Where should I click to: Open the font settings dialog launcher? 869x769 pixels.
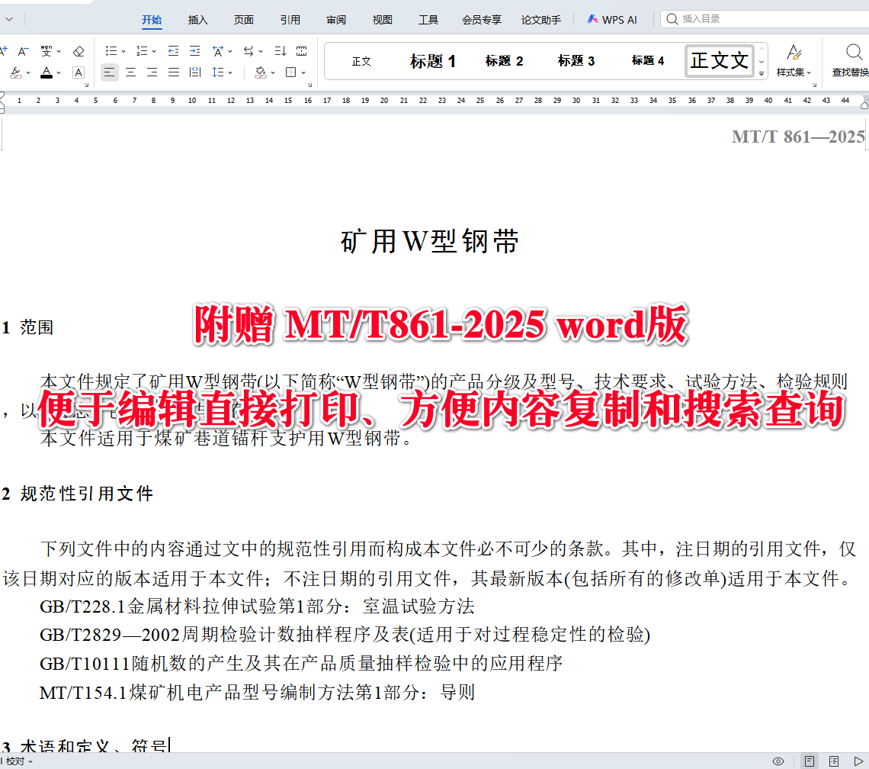click(x=86, y=85)
